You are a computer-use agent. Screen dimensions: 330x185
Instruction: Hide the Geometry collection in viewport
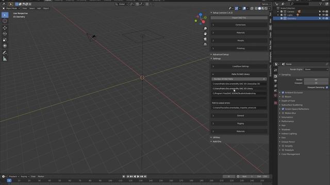[x=323, y=18]
